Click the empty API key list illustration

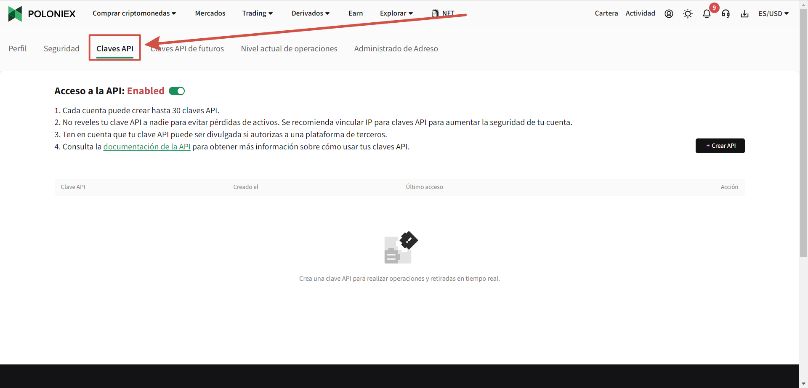pyautogui.click(x=401, y=247)
